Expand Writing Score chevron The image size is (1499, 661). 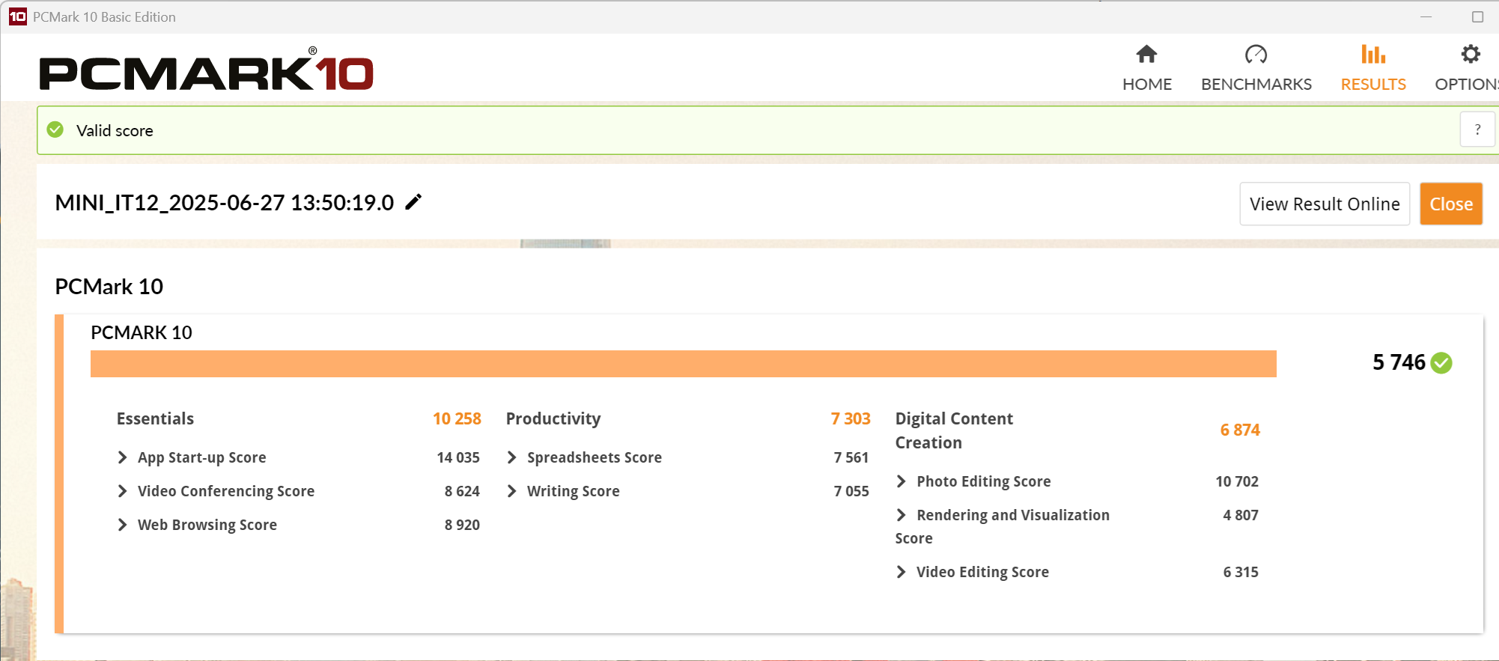click(x=512, y=491)
